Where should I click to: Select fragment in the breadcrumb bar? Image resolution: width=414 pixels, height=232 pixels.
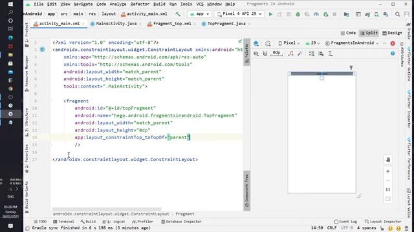point(185,214)
